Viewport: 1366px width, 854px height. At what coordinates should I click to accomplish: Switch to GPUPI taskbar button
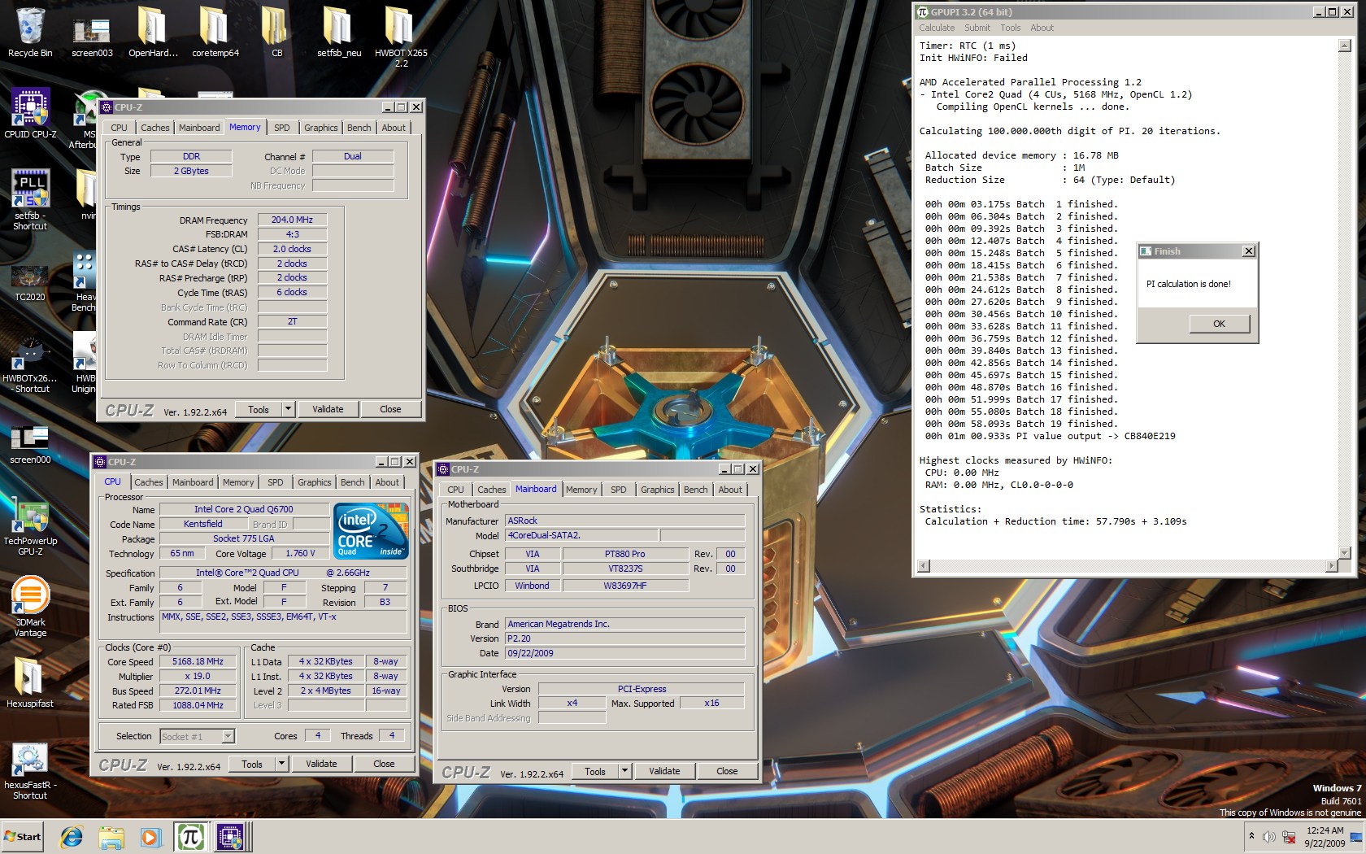click(190, 837)
